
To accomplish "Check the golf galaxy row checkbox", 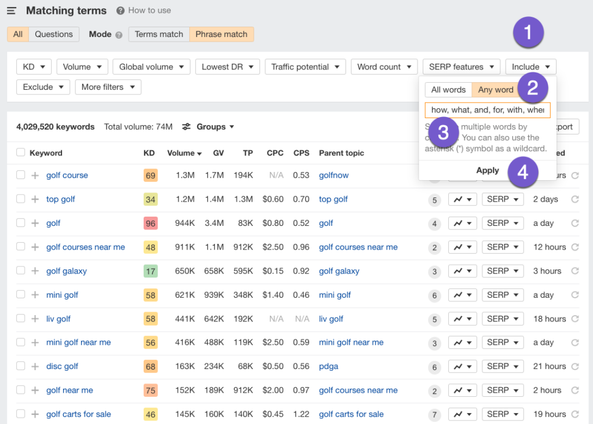I will pos(20,271).
